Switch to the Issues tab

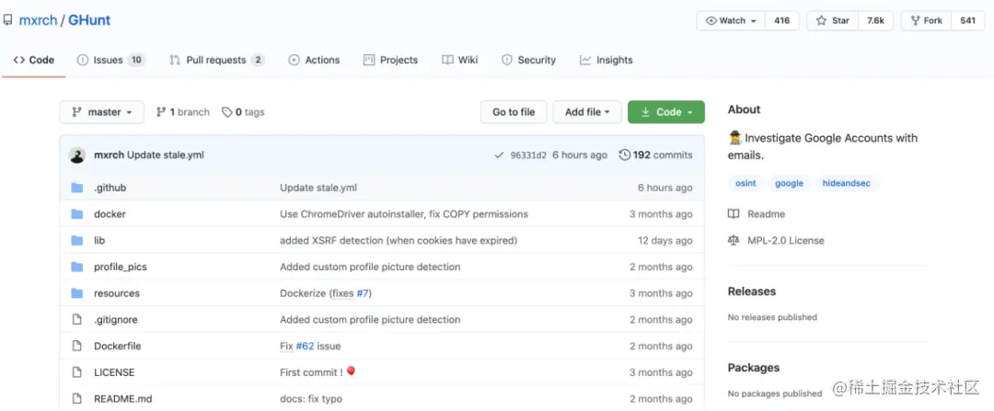[x=111, y=60]
